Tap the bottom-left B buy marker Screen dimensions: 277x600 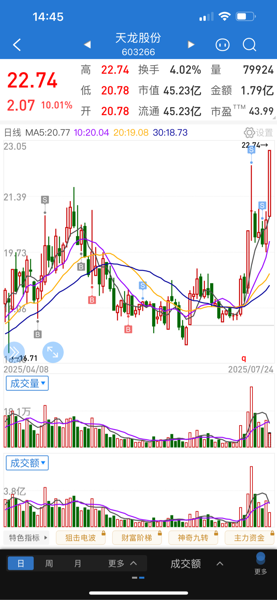38,334
